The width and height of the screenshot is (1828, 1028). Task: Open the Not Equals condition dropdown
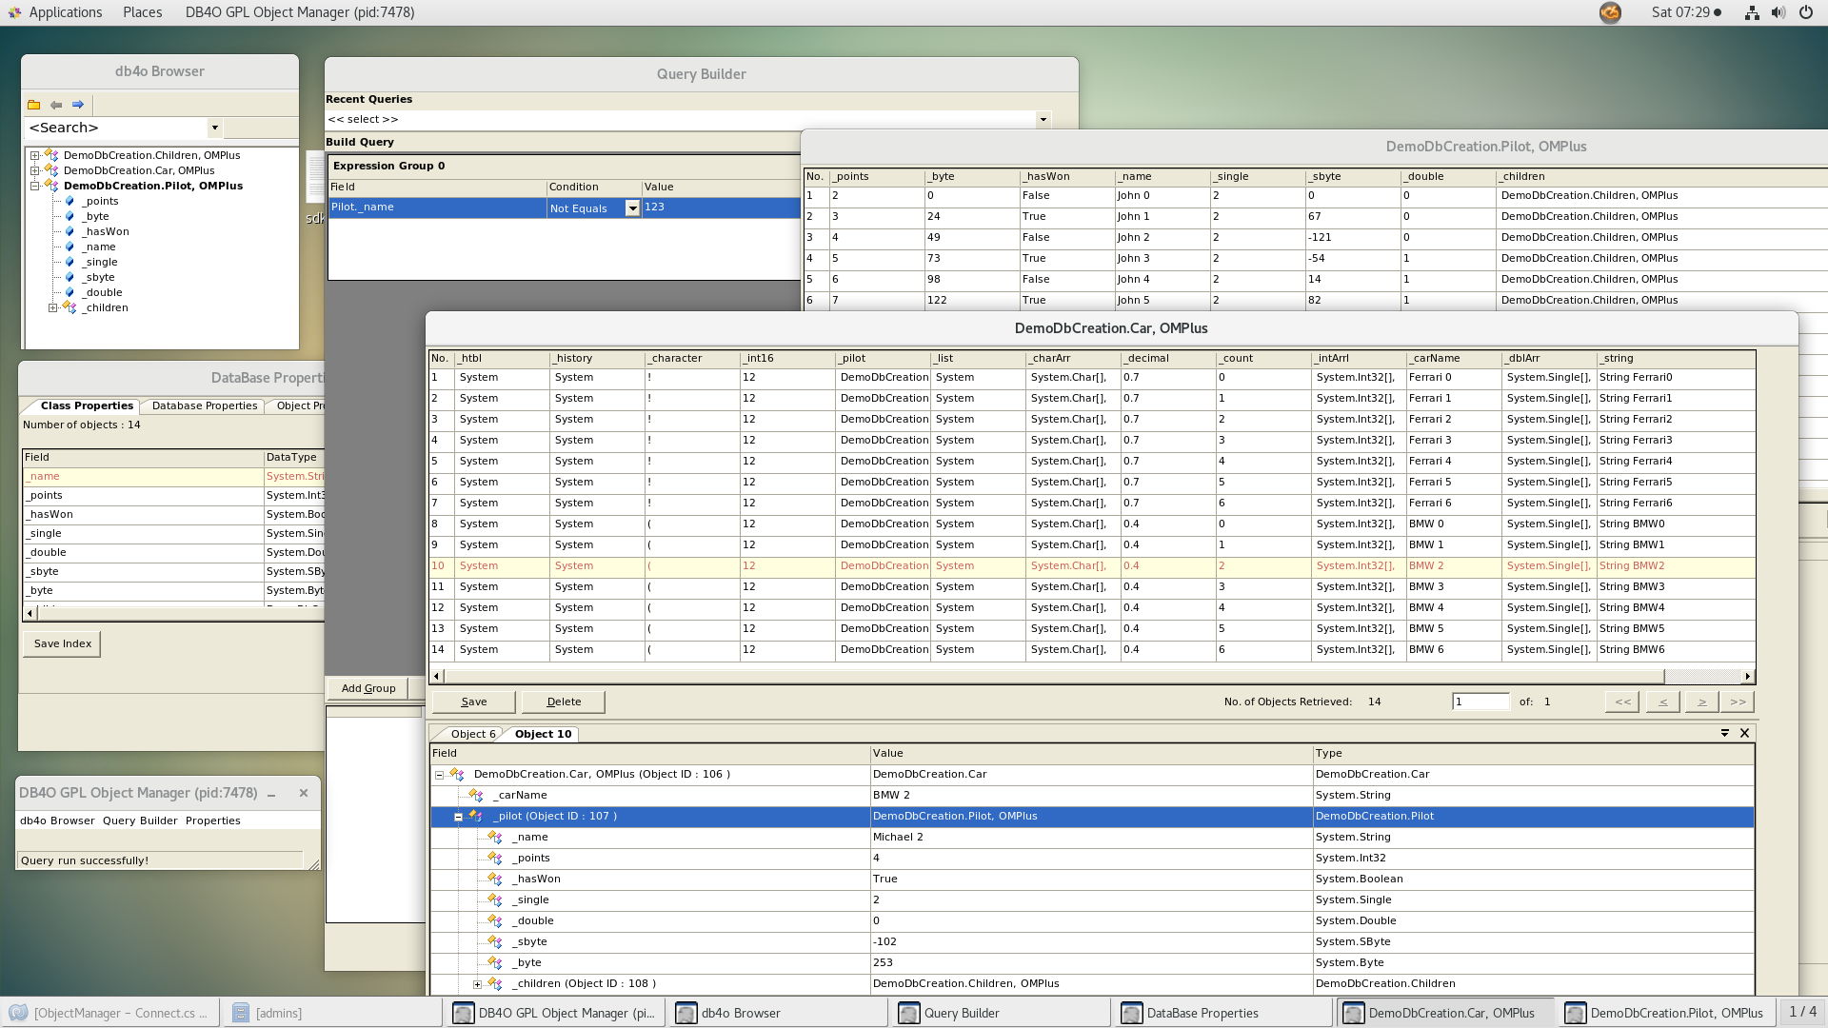632,208
